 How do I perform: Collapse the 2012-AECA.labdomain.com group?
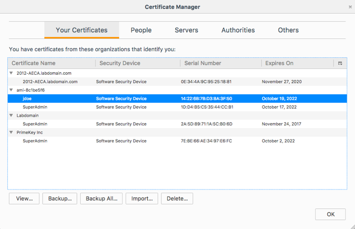(x=12, y=73)
